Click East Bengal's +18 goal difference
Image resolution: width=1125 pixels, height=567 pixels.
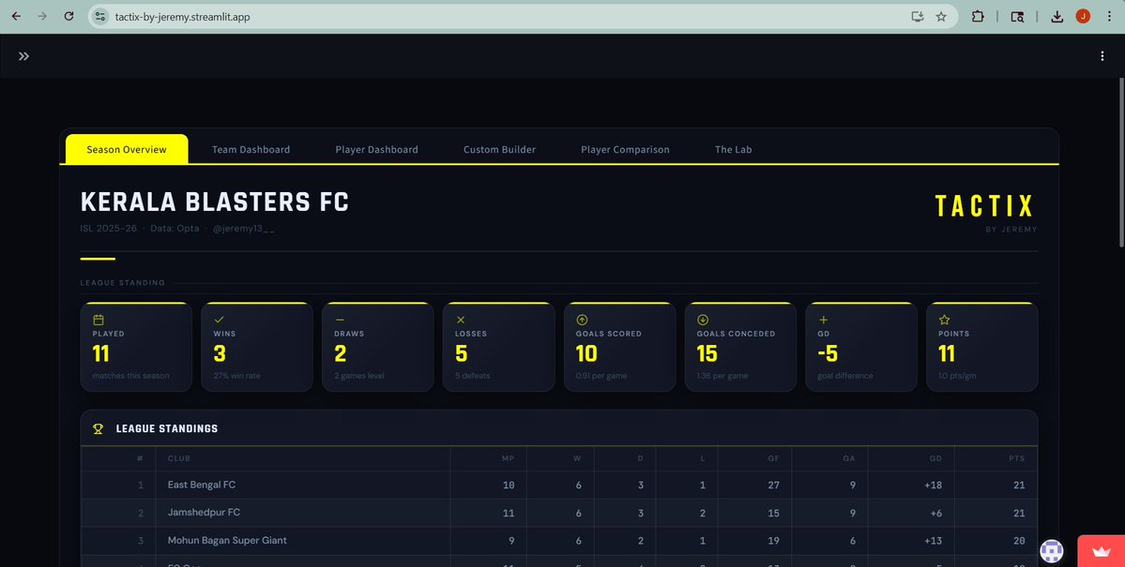coord(933,485)
